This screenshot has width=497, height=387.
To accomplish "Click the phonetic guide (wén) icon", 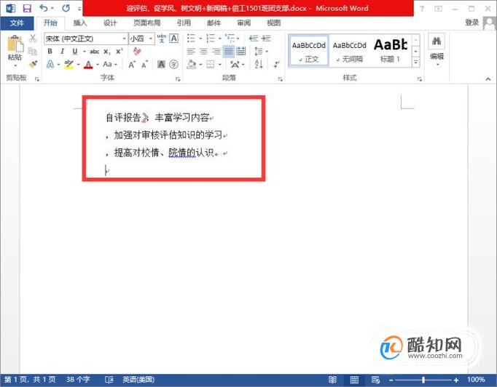I will tap(162, 39).
